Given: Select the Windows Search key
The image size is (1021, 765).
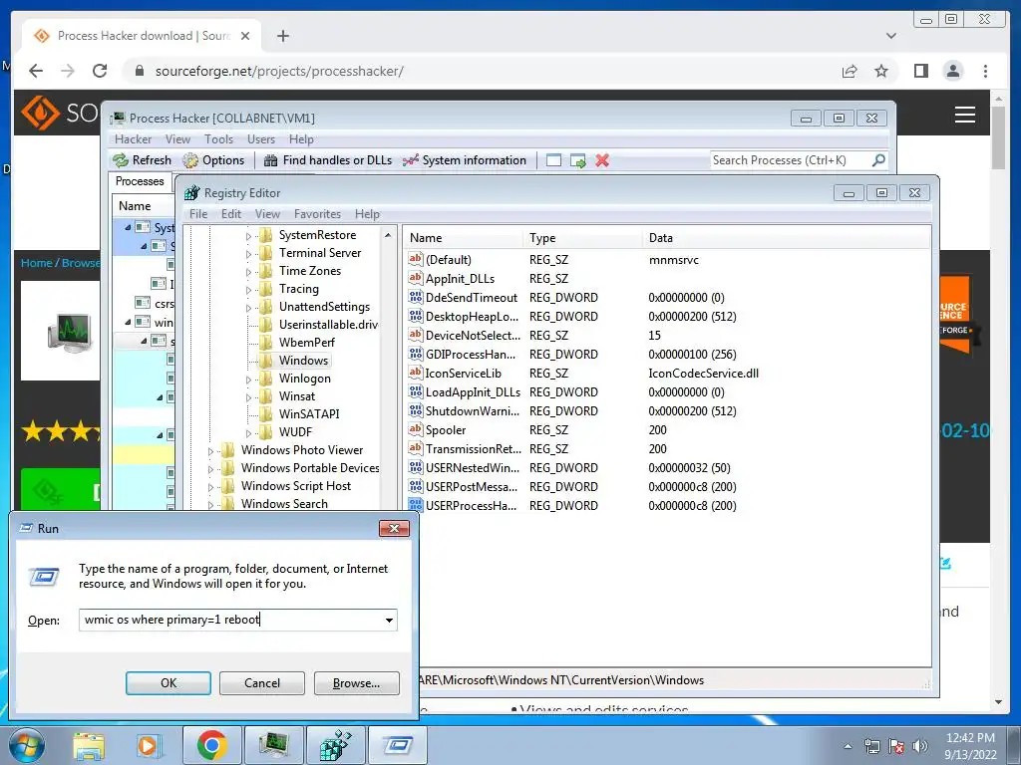Looking at the screenshot, I should [x=284, y=503].
